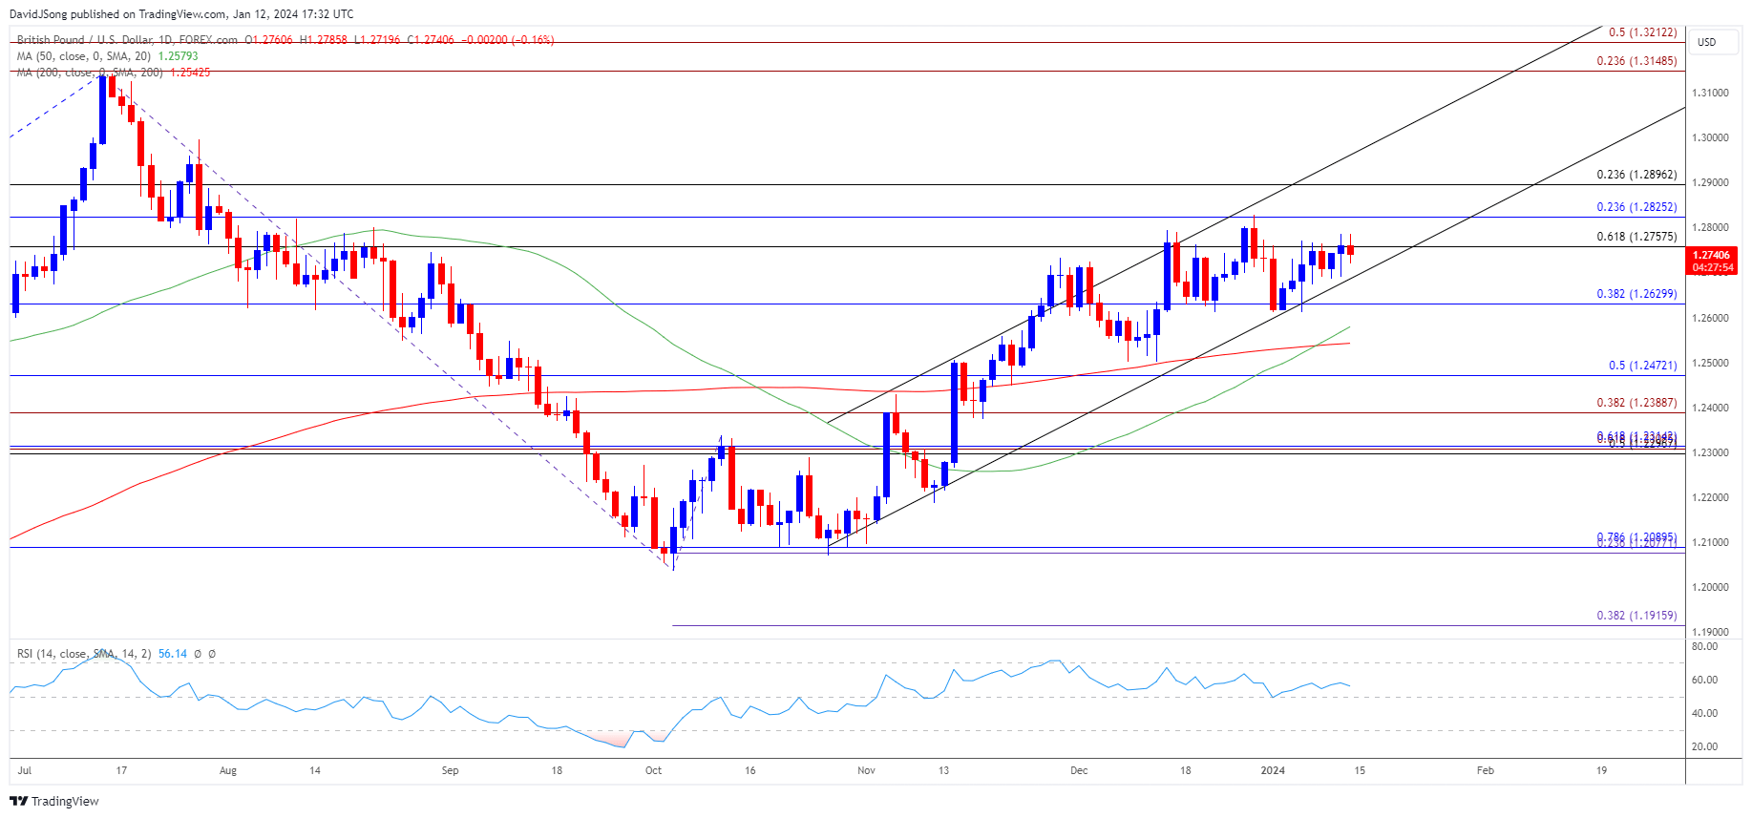Screen dimensions: 1752x818
Task: Click the 0.382 (1.23887) Fibonacci label
Action: pyautogui.click(x=1636, y=403)
